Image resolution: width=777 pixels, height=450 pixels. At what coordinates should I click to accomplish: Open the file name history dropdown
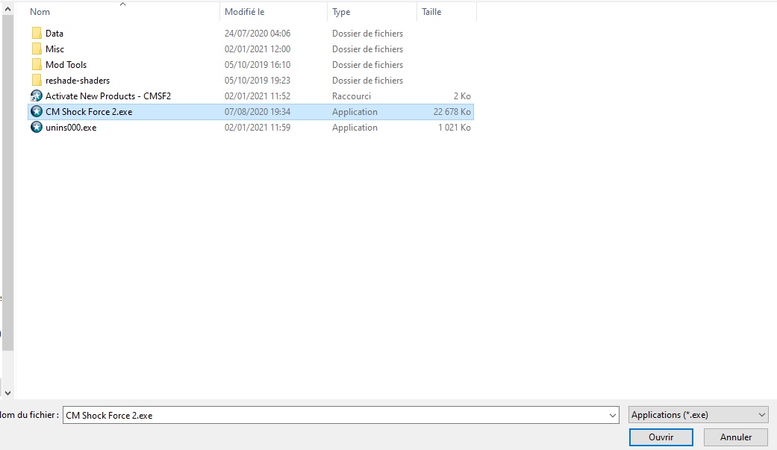pos(613,416)
